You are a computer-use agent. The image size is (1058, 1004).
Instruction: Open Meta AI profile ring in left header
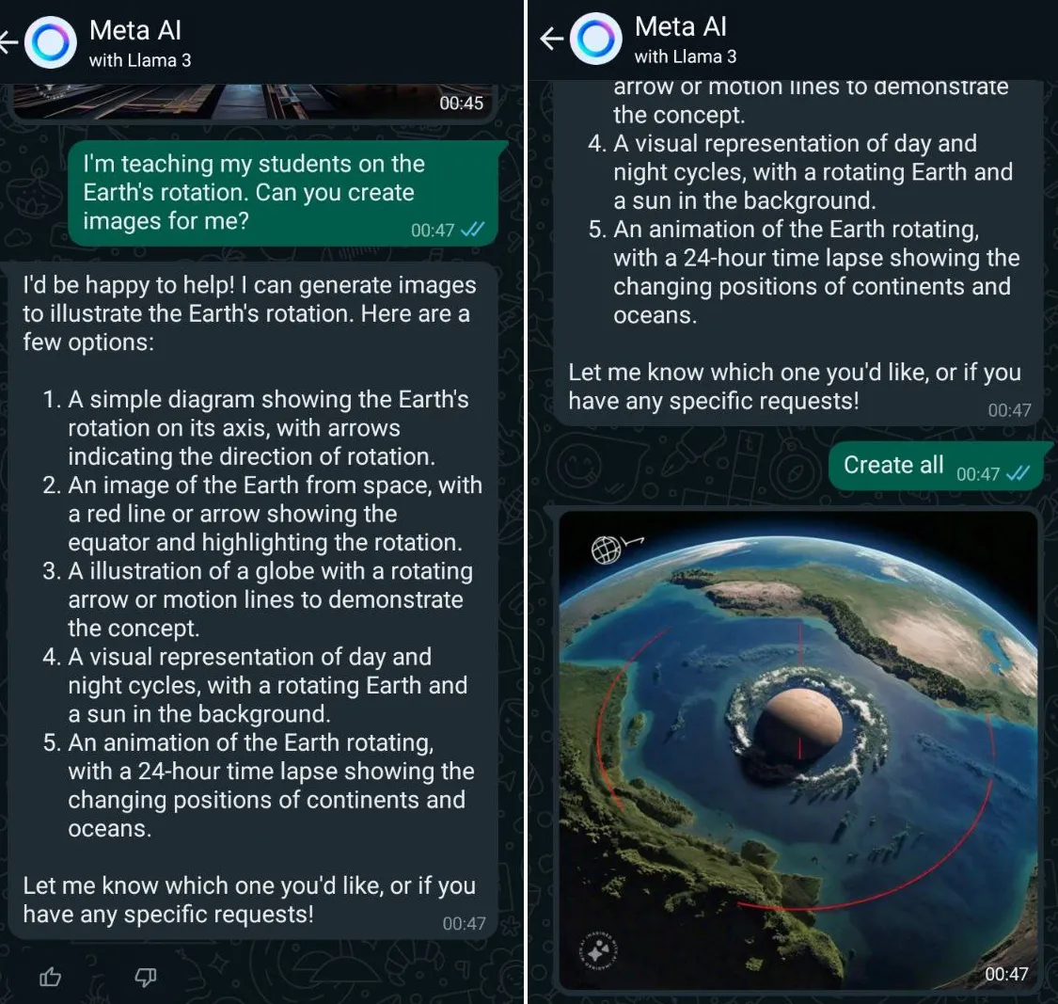pyautogui.click(x=51, y=42)
